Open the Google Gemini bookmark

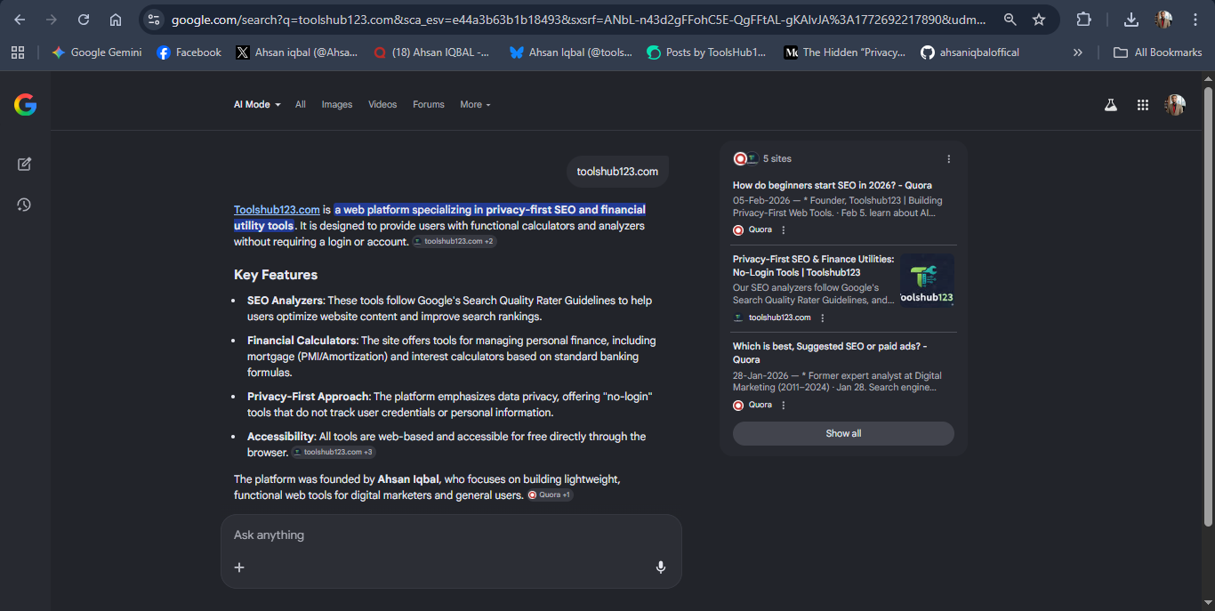(96, 52)
